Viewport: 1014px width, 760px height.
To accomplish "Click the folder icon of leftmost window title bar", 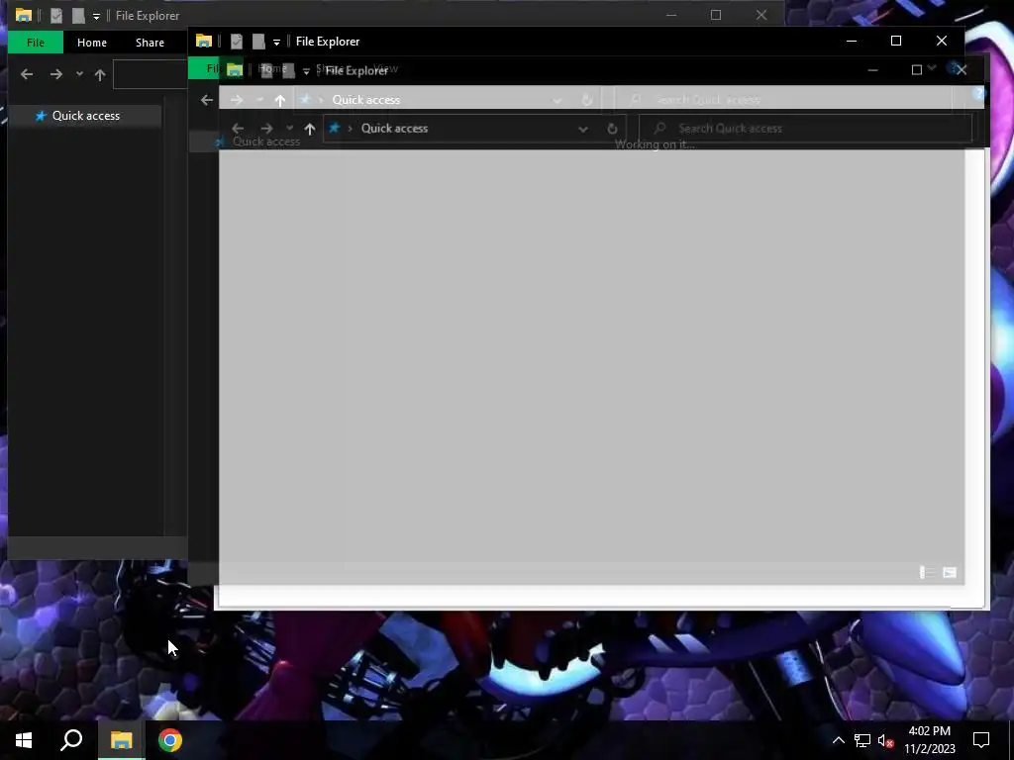I will coord(24,15).
